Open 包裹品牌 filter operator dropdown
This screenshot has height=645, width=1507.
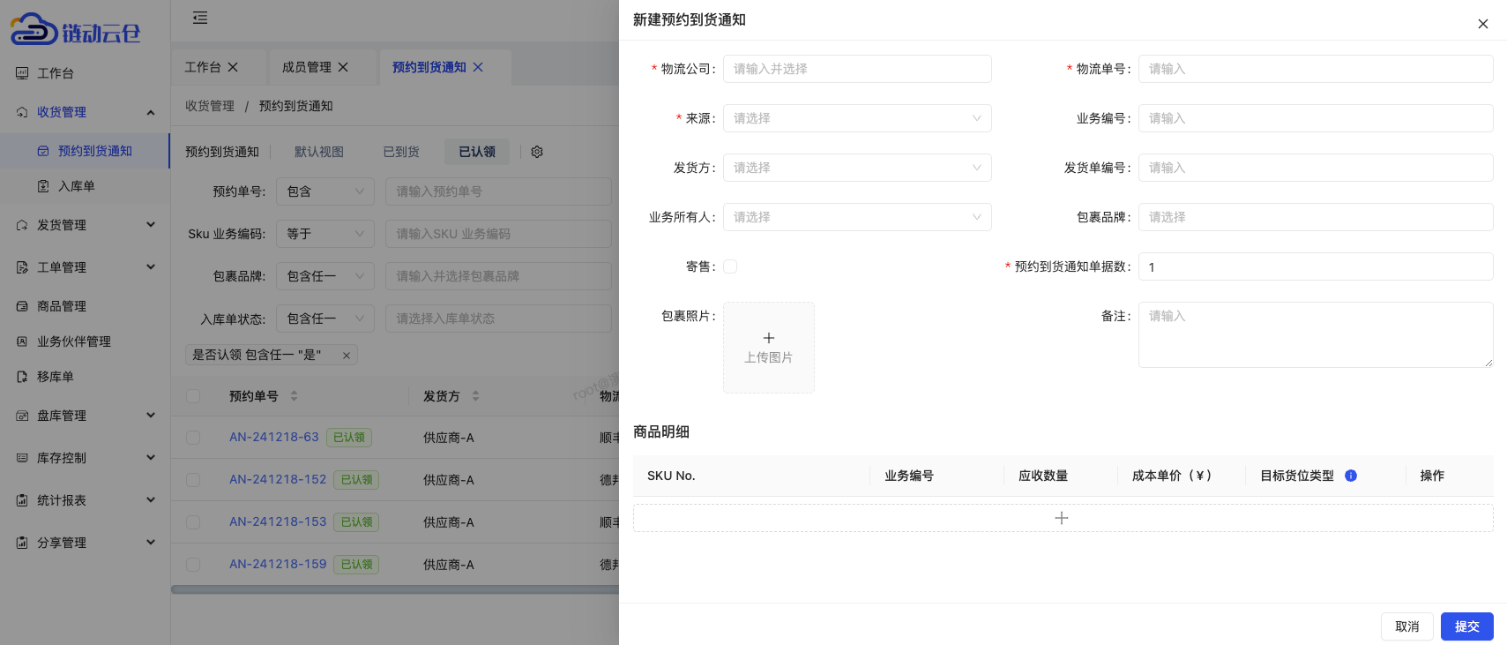click(325, 276)
